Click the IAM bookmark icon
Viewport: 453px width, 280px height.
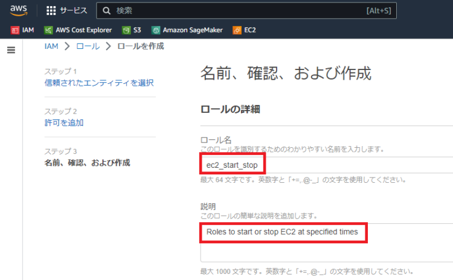point(14,30)
